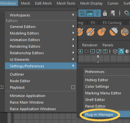Select the orange sphere with arrow sculpt icon
130x123 pixels.
click(x=102, y=32)
